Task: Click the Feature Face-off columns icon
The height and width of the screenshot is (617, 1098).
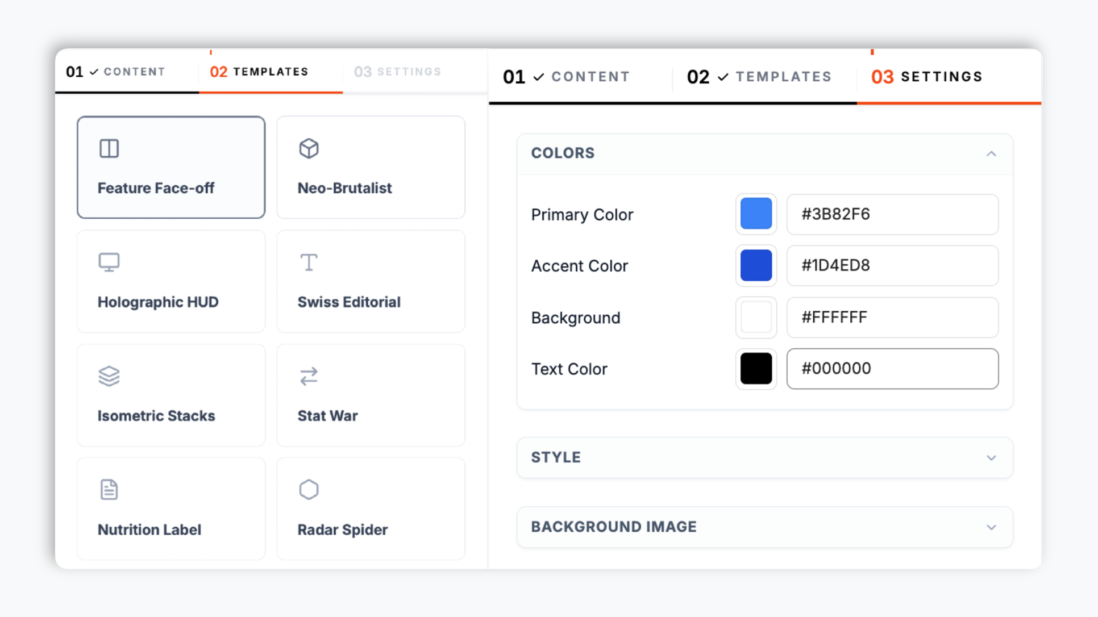Action: point(109,149)
